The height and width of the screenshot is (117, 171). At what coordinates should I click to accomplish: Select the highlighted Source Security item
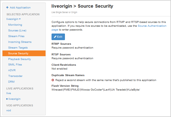(18, 53)
